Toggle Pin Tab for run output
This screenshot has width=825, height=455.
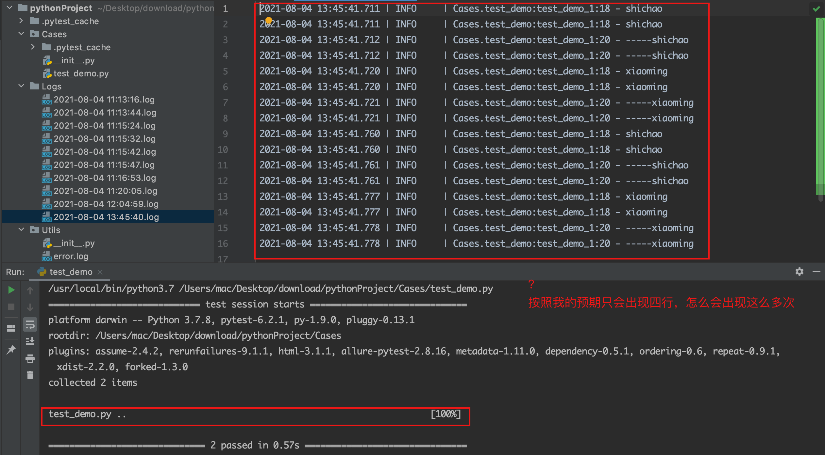pyautogui.click(x=11, y=349)
